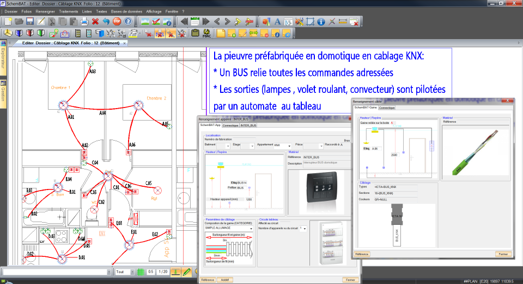Select the SchemBAT-Gaine tab
This screenshot has height=284, width=523.
pos(365,108)
